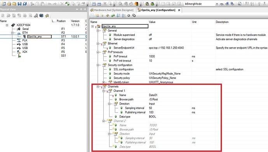Select the OpcUa_any Configuration tab
Image resolution: width=268 pixels, height=152 pixels.
pos(157,10)
